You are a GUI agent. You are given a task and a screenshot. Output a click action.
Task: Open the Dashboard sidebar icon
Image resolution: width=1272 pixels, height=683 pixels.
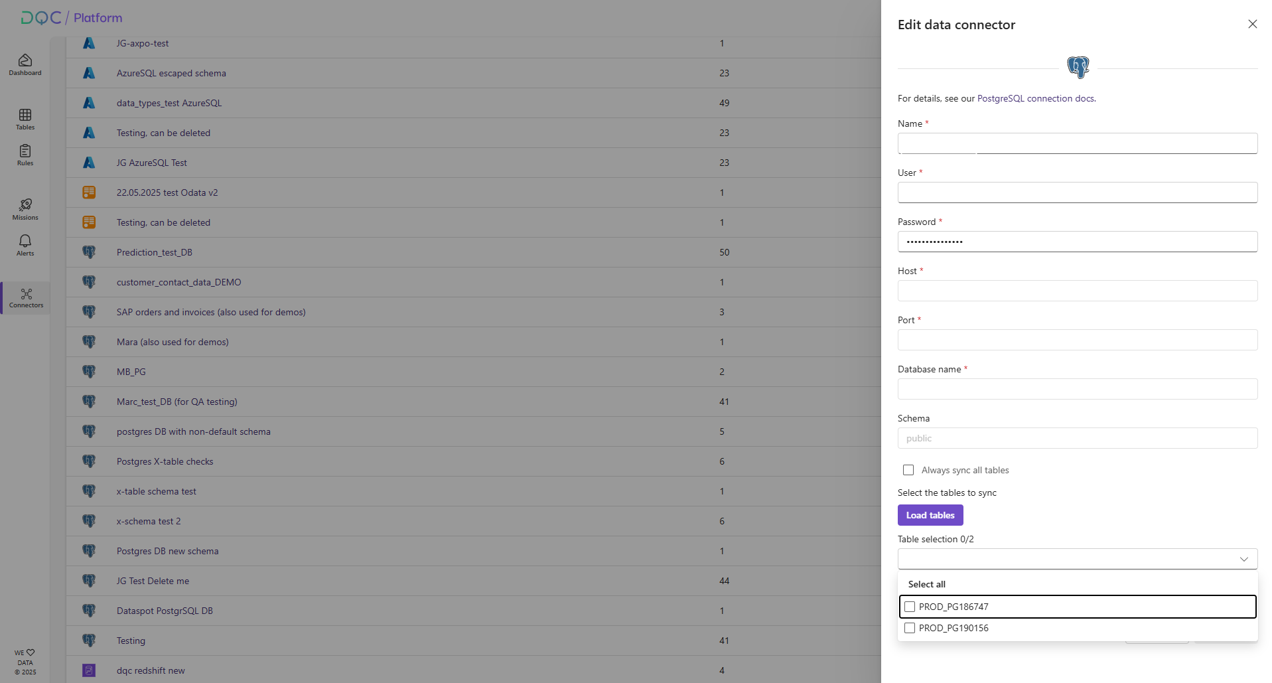click(x=25, y=64)
